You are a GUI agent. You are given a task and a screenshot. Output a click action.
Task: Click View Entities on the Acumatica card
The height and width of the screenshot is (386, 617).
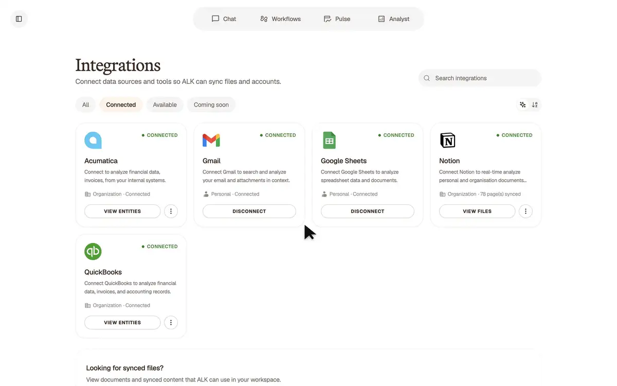[x=122, y=211]
